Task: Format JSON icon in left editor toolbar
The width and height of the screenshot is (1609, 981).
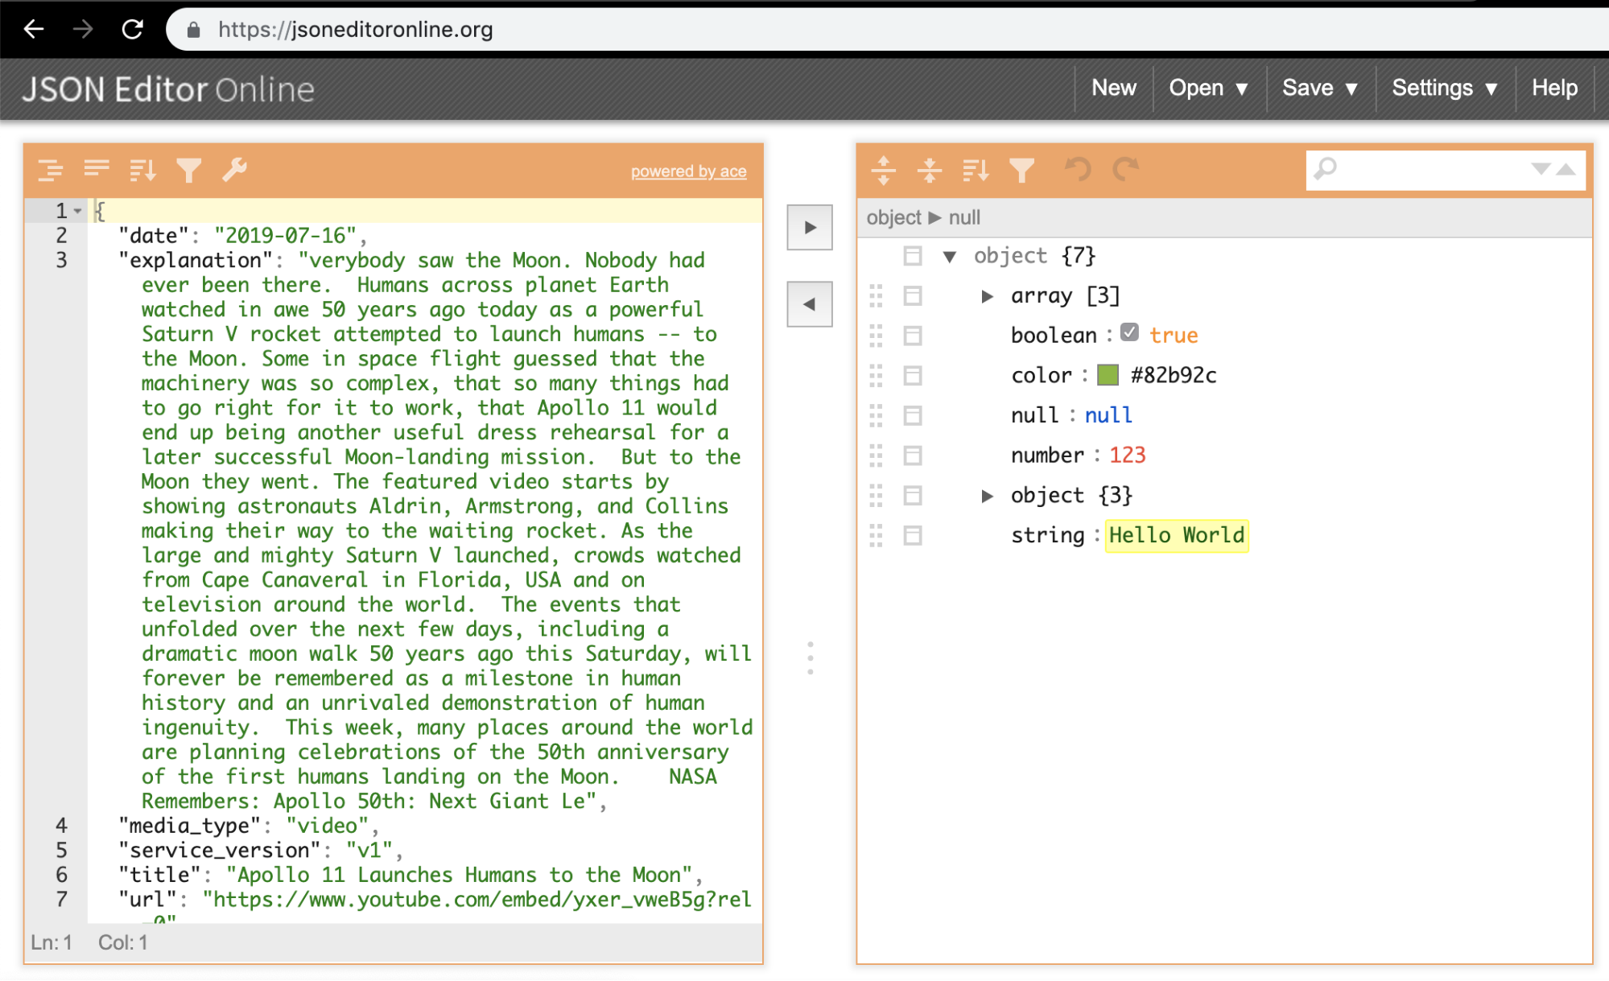Action: (51, 170)
